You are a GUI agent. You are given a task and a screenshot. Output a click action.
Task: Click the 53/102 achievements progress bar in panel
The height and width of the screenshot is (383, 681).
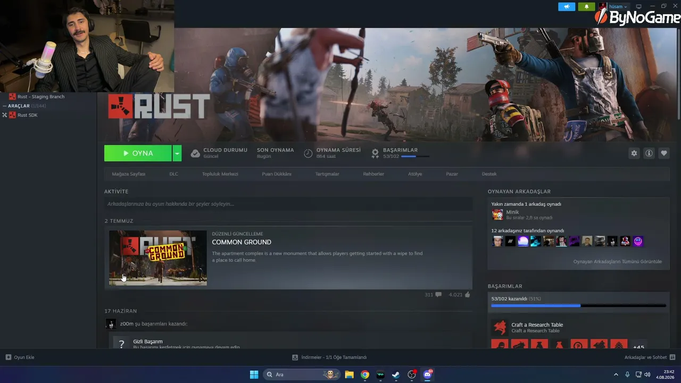point(578,306)
